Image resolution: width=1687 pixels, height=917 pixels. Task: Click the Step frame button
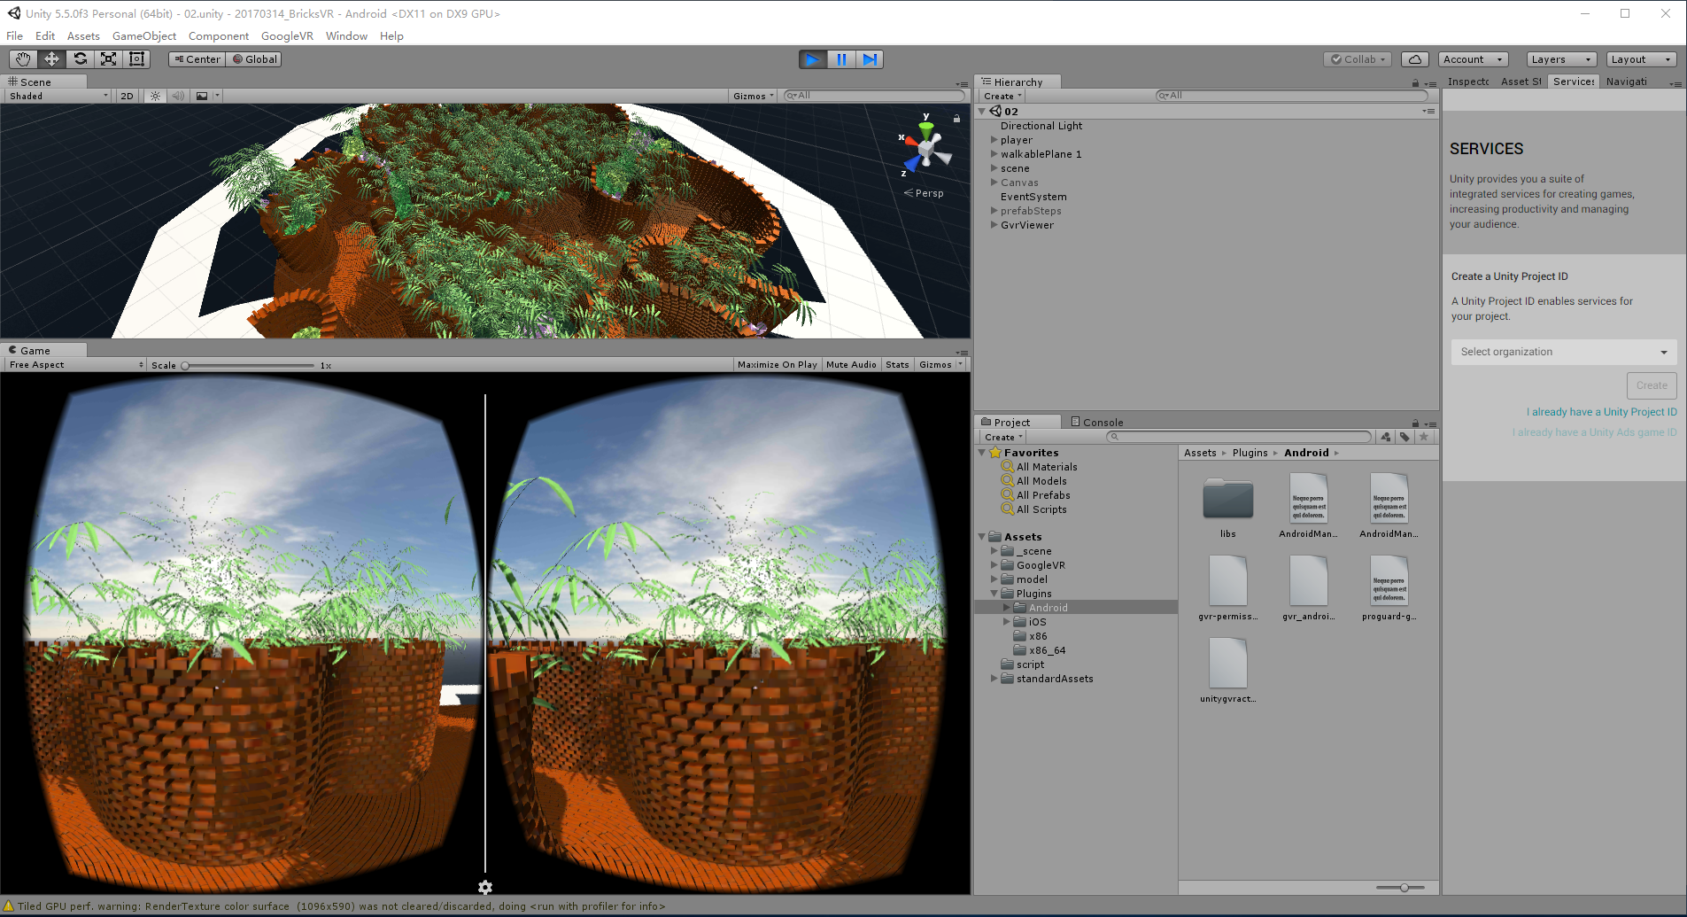(870, 59)
